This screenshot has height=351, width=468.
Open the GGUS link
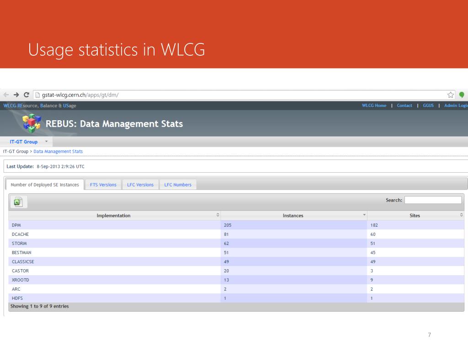pyautogui.click(x=428, y=106)
